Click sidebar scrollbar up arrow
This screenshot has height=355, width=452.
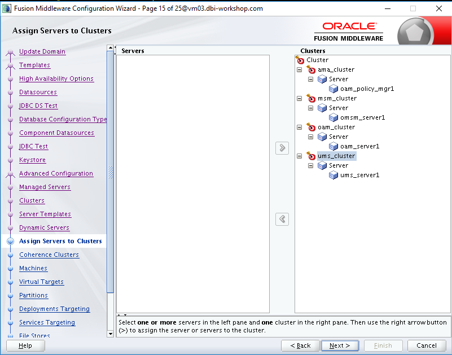(110, 48)
